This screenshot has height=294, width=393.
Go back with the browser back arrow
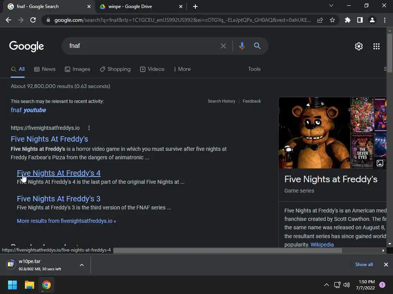(x=8, y=20)
